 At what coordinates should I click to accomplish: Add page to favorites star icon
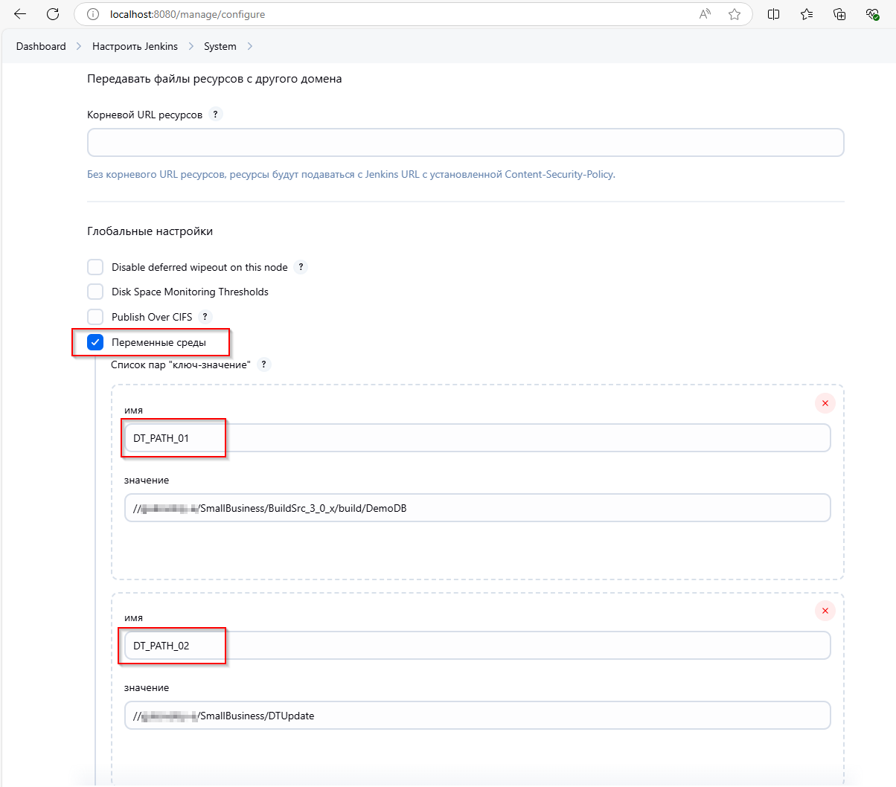click(x=735, y=14)
